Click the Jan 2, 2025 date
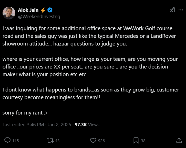Image resolution: width=186 pixels, height=148 pixels. click(x=59, y=124)
